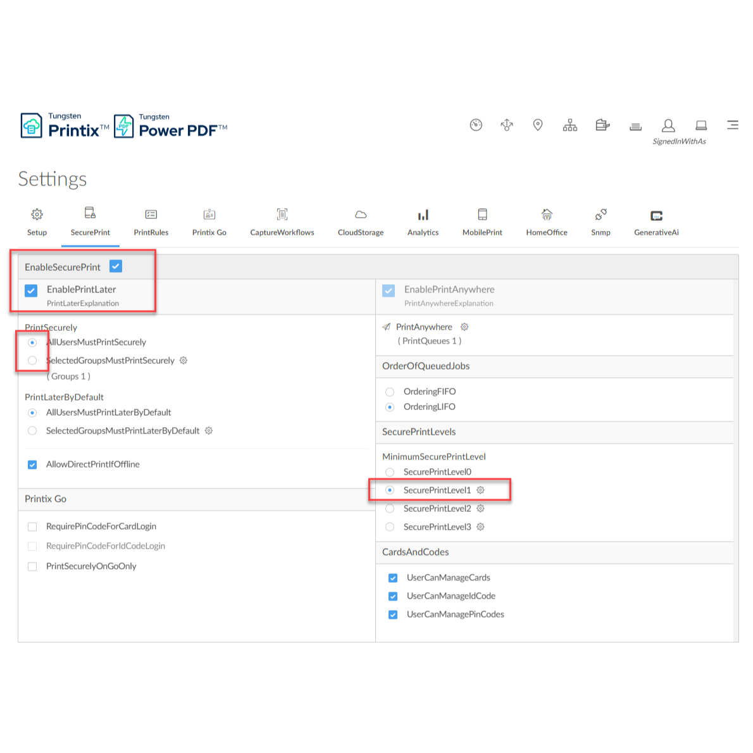Click the location pin icon in header
The height and width of the screenshot is (753, 753).
pyautogui.click(x=538, y=125)
